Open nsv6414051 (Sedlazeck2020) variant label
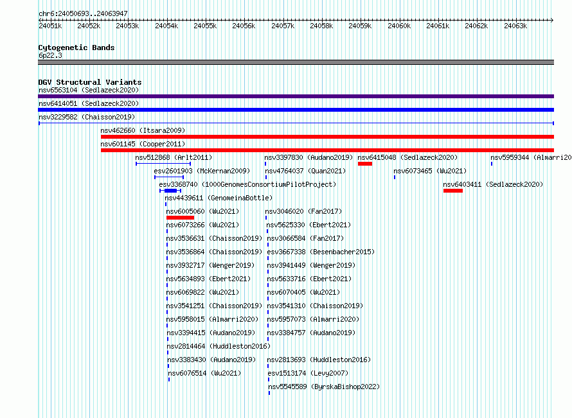 (x=89, y=103)
